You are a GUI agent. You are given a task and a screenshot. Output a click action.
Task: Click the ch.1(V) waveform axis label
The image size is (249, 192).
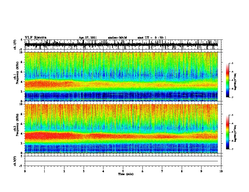[15, 45]
